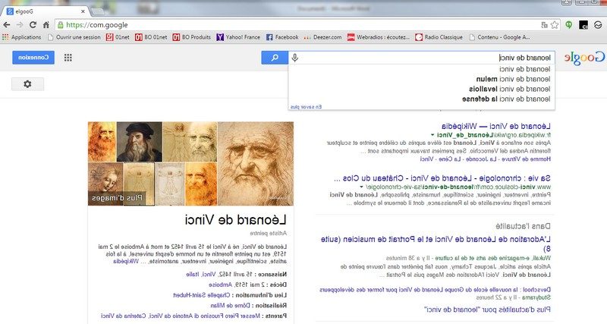The height and width of the screenshot is (324, 607).
Task: Open the woman's head sketch thumbnail
Action: tap(105, 182)
